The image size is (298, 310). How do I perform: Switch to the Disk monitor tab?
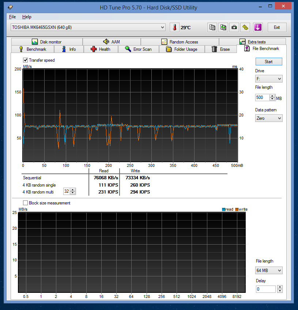click(47, 42)
